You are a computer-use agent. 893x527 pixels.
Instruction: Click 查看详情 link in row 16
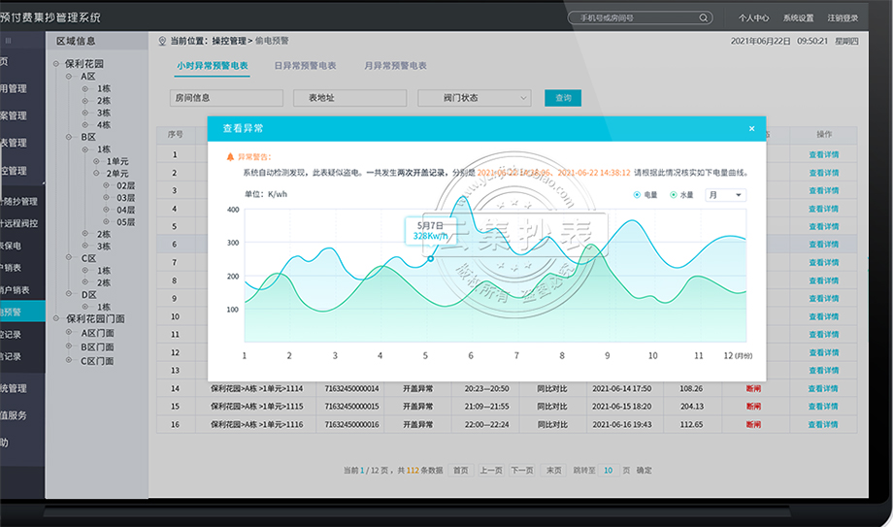[823, 424]
